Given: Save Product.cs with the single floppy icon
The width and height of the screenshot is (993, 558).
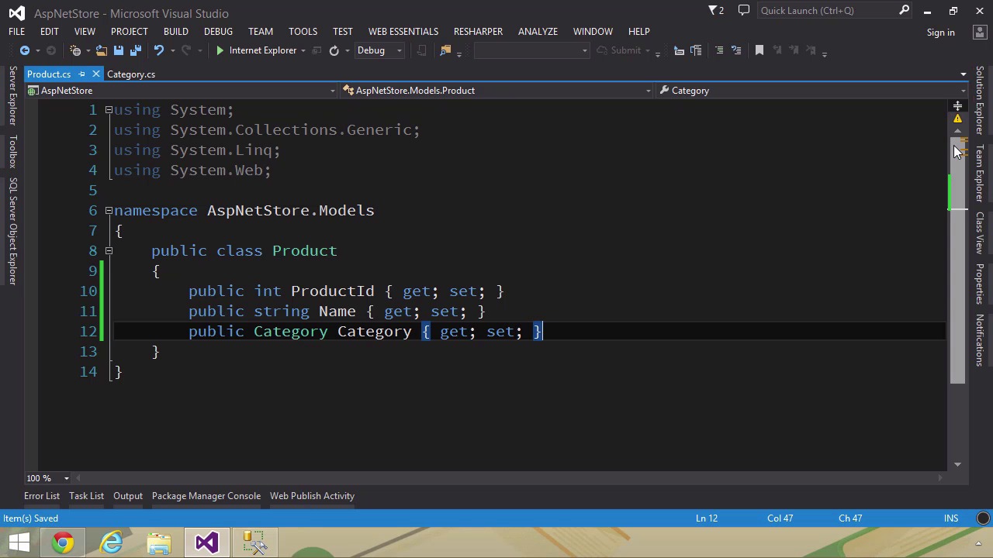Looking at the screenshot, I should coord(118,50).
